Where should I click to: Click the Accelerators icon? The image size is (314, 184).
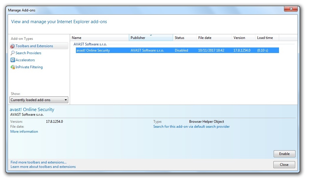(12, 60)
